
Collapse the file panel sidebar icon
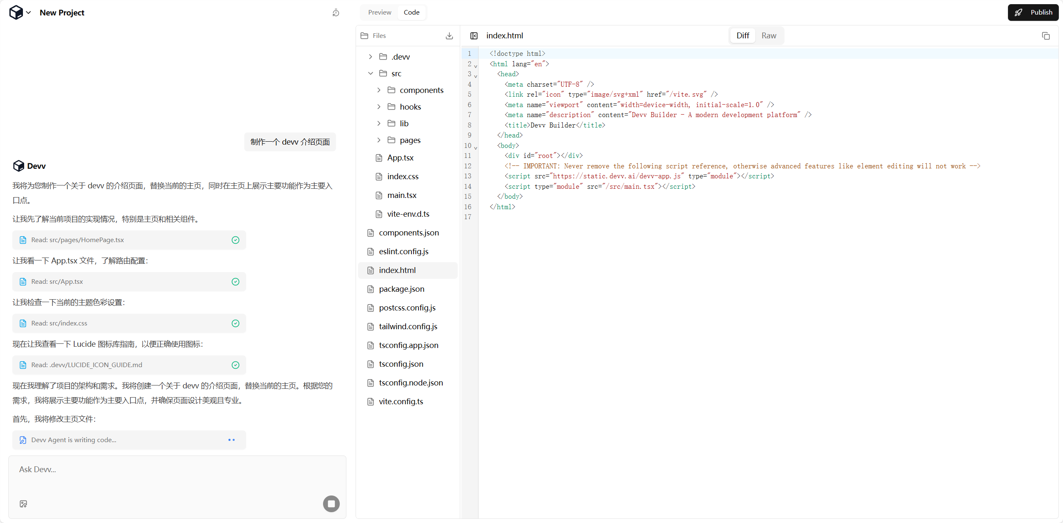474,36
